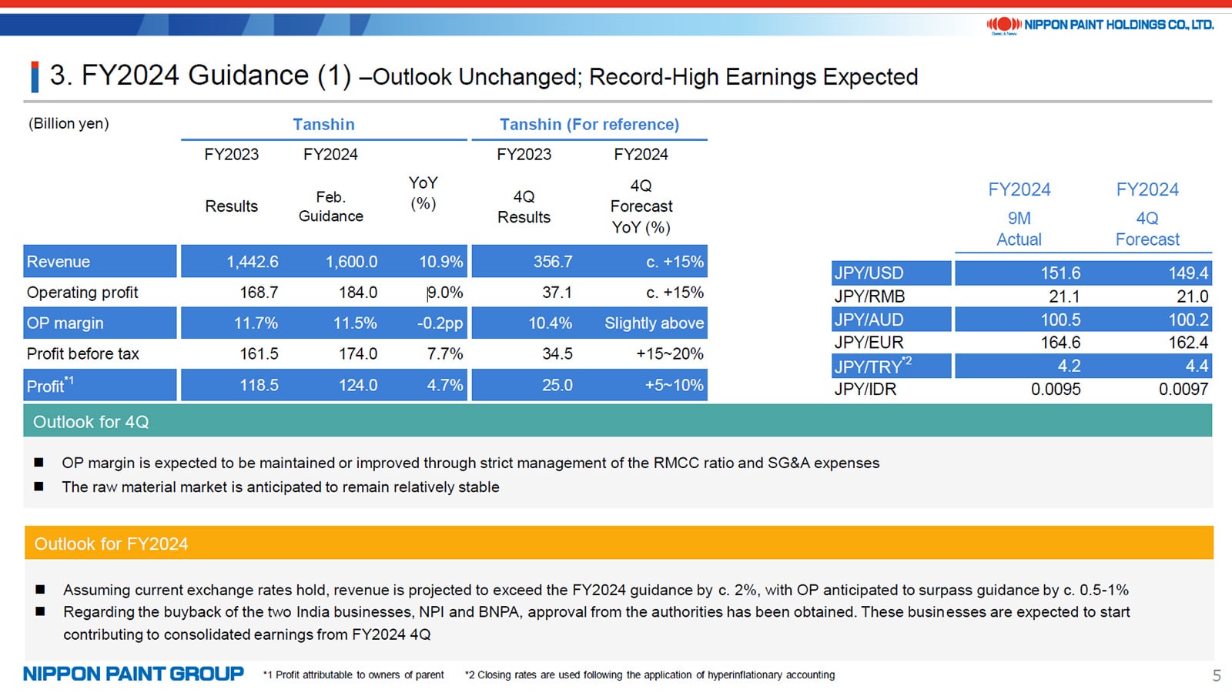Select the JPY/TRY*2 row label
Screen dimensions: 1232x693
click(x=873, y=365)
